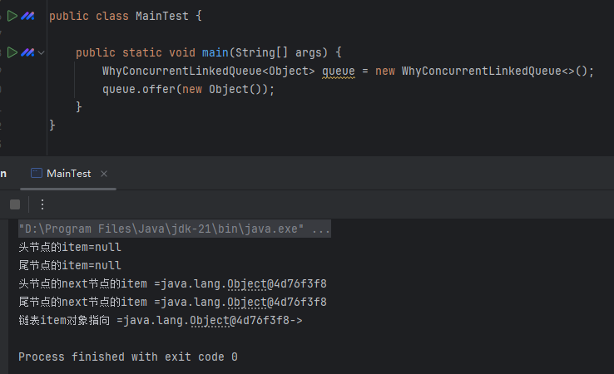Click the MainTest class name in declaration

click(x=162, y=16)
